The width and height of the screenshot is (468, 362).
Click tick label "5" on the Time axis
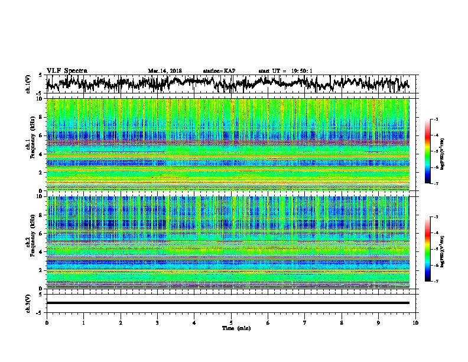[x=231, y=322]
